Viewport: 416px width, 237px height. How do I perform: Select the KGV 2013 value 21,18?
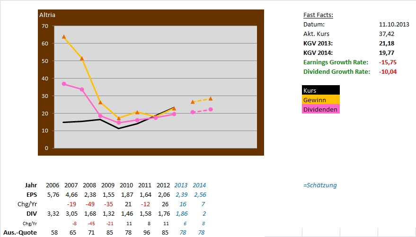tap(387, 43)
